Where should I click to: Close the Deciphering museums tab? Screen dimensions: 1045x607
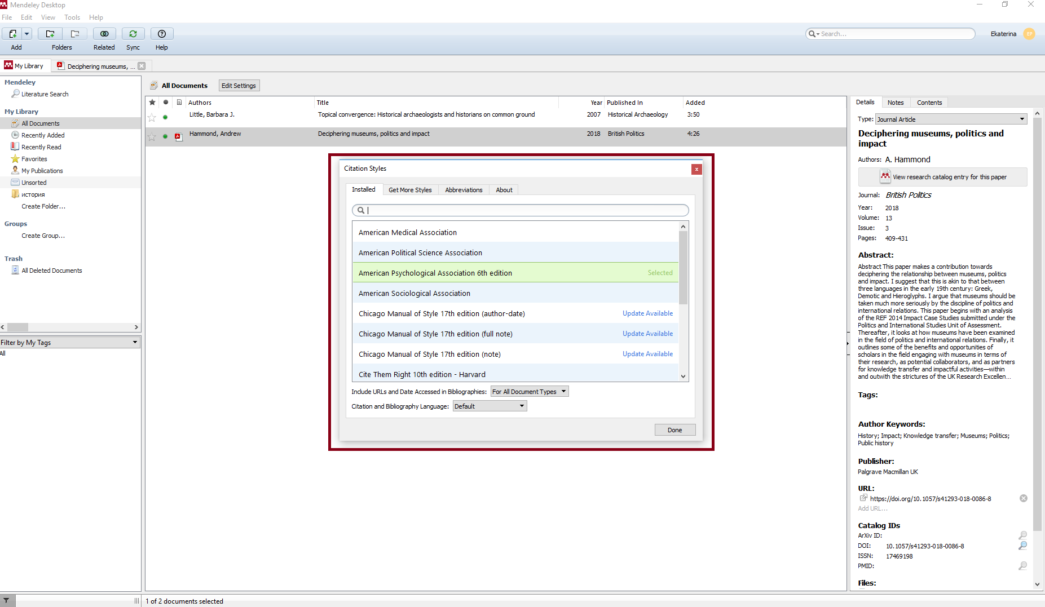click(142, 66)
